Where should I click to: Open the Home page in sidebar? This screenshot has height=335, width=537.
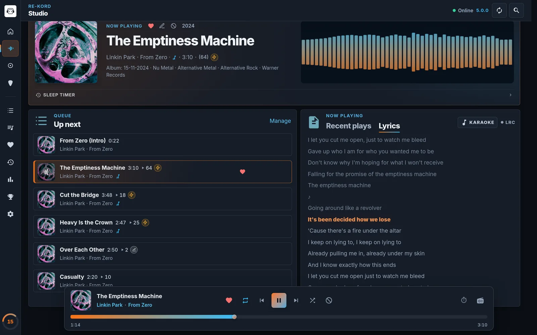(10, 31)
